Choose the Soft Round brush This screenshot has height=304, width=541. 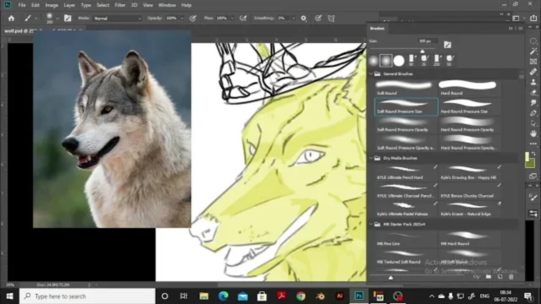coord(406,88)
